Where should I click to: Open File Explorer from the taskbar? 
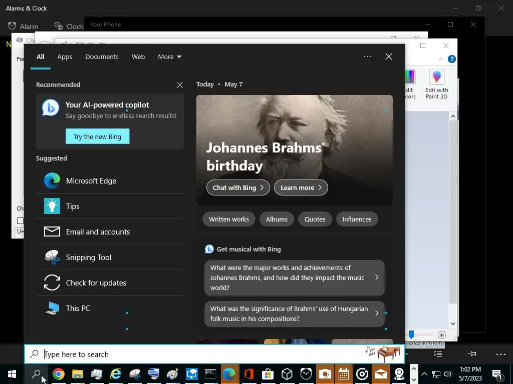[78, 374]
